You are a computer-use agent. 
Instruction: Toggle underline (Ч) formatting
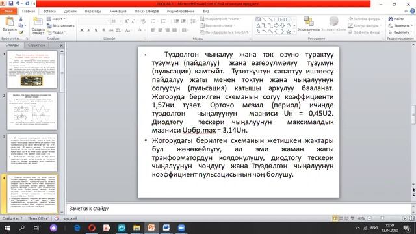96,31
